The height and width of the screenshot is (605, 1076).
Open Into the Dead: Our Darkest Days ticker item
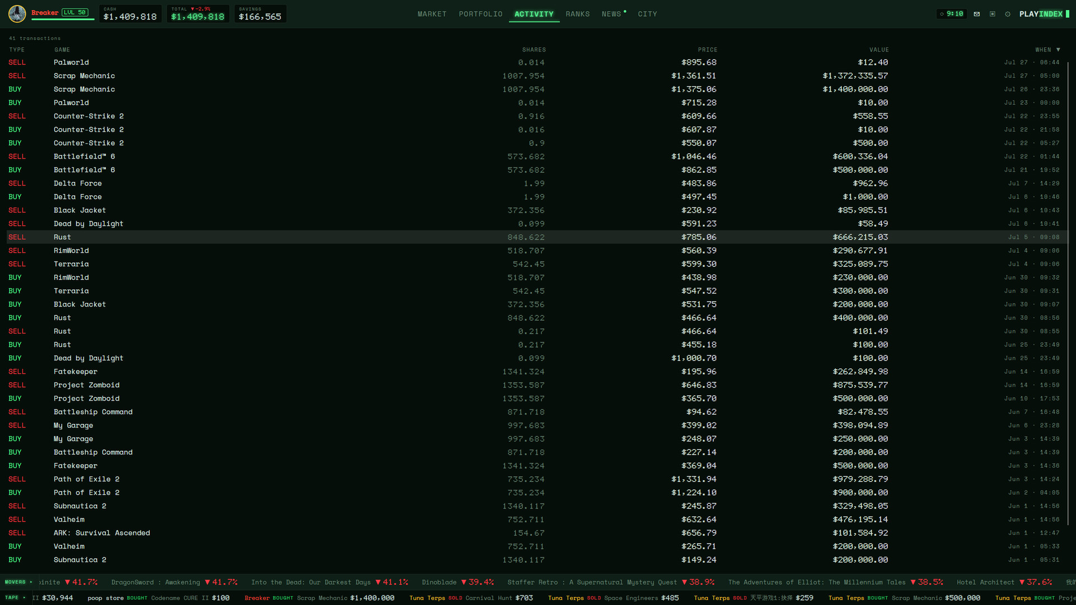coord(330,582)
